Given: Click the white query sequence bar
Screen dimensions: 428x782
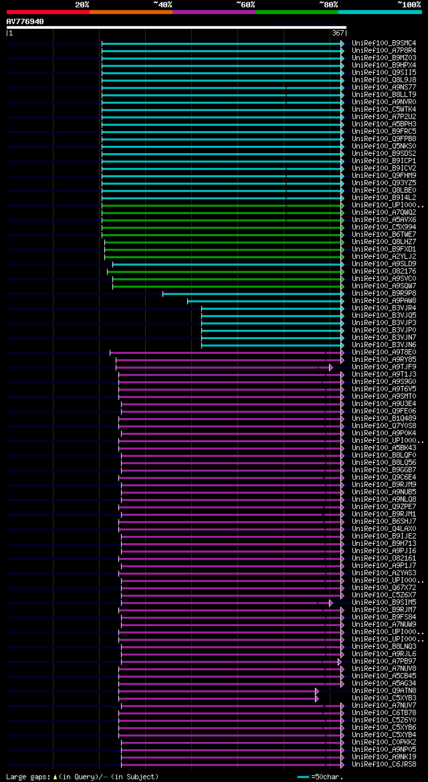Looking at the screenshot, I should click(x=176, y=27).
